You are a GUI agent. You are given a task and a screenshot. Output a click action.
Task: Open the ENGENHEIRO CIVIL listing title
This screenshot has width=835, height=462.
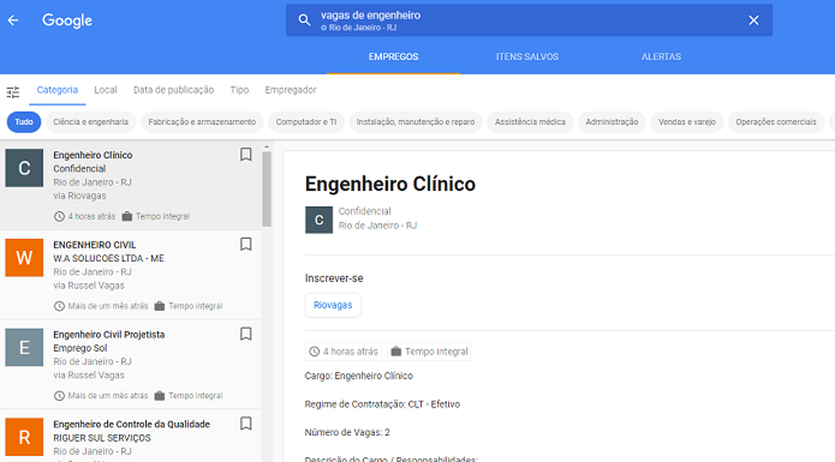click(x=95, y=245)
